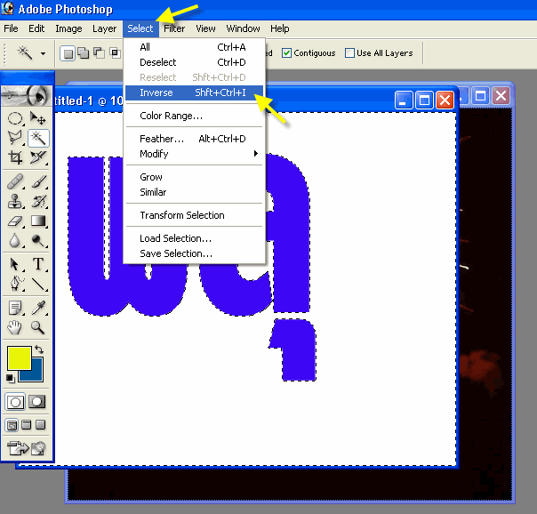Maximize the Untitled-1 document window
This screenshot has height=514, width=537.
coord(424,100)
